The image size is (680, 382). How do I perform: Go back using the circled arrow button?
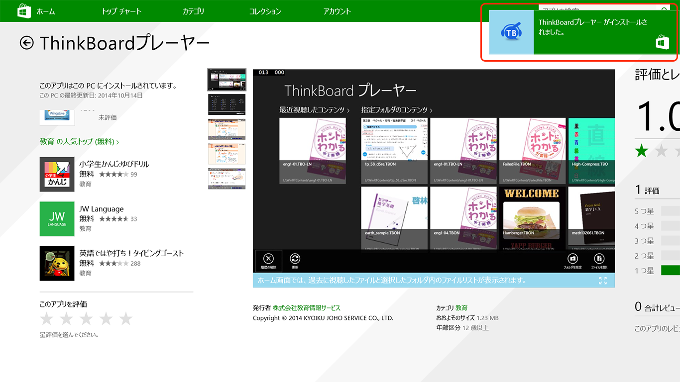pos(26,43)
